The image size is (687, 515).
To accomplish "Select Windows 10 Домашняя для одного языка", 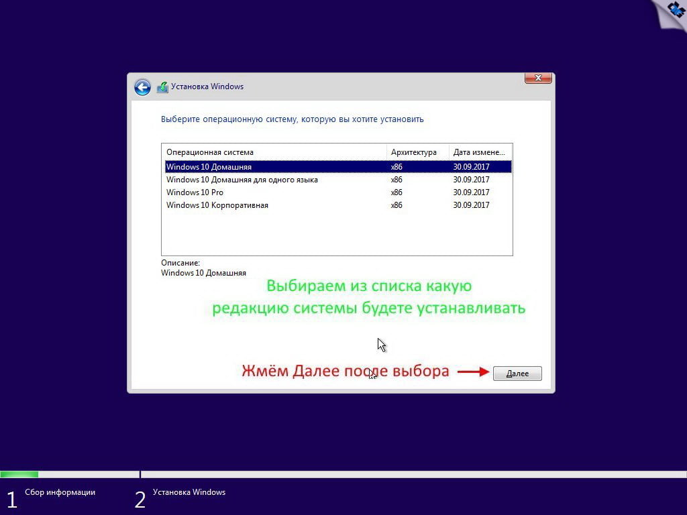I will click(242, 180).
